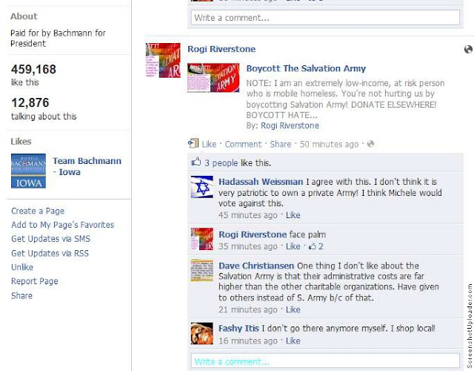474x371 pixels.
Task: Click the Team Bachmann Iowa page logo
Action: point(28,171)
